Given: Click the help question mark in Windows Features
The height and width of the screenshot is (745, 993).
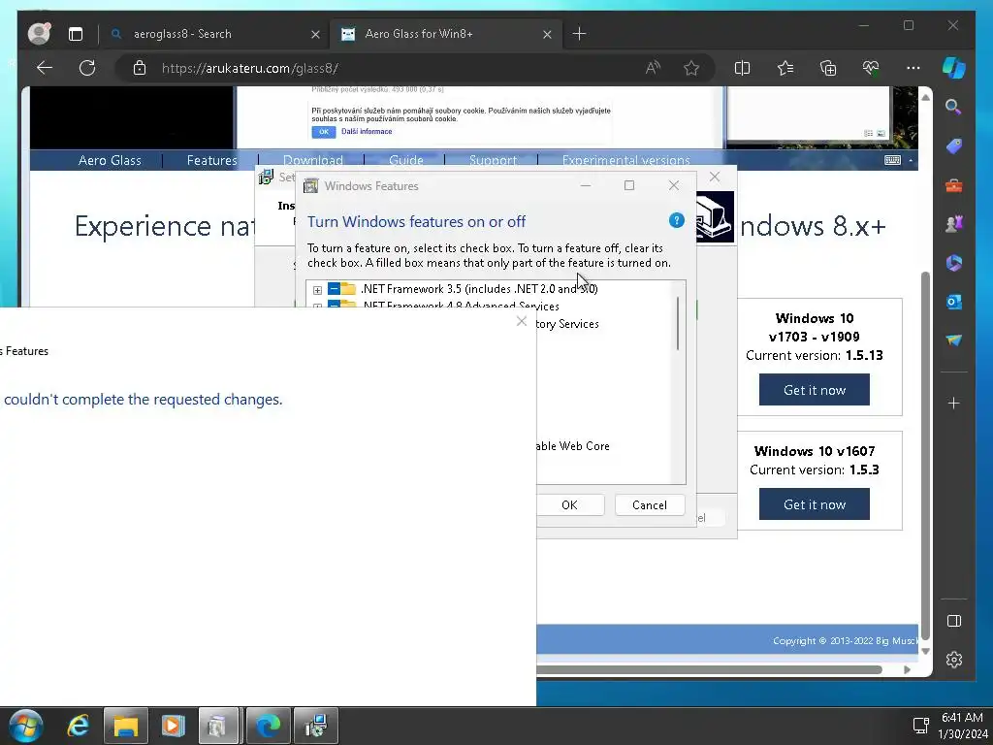Looking at the screenshot, I should pos(676,220).
